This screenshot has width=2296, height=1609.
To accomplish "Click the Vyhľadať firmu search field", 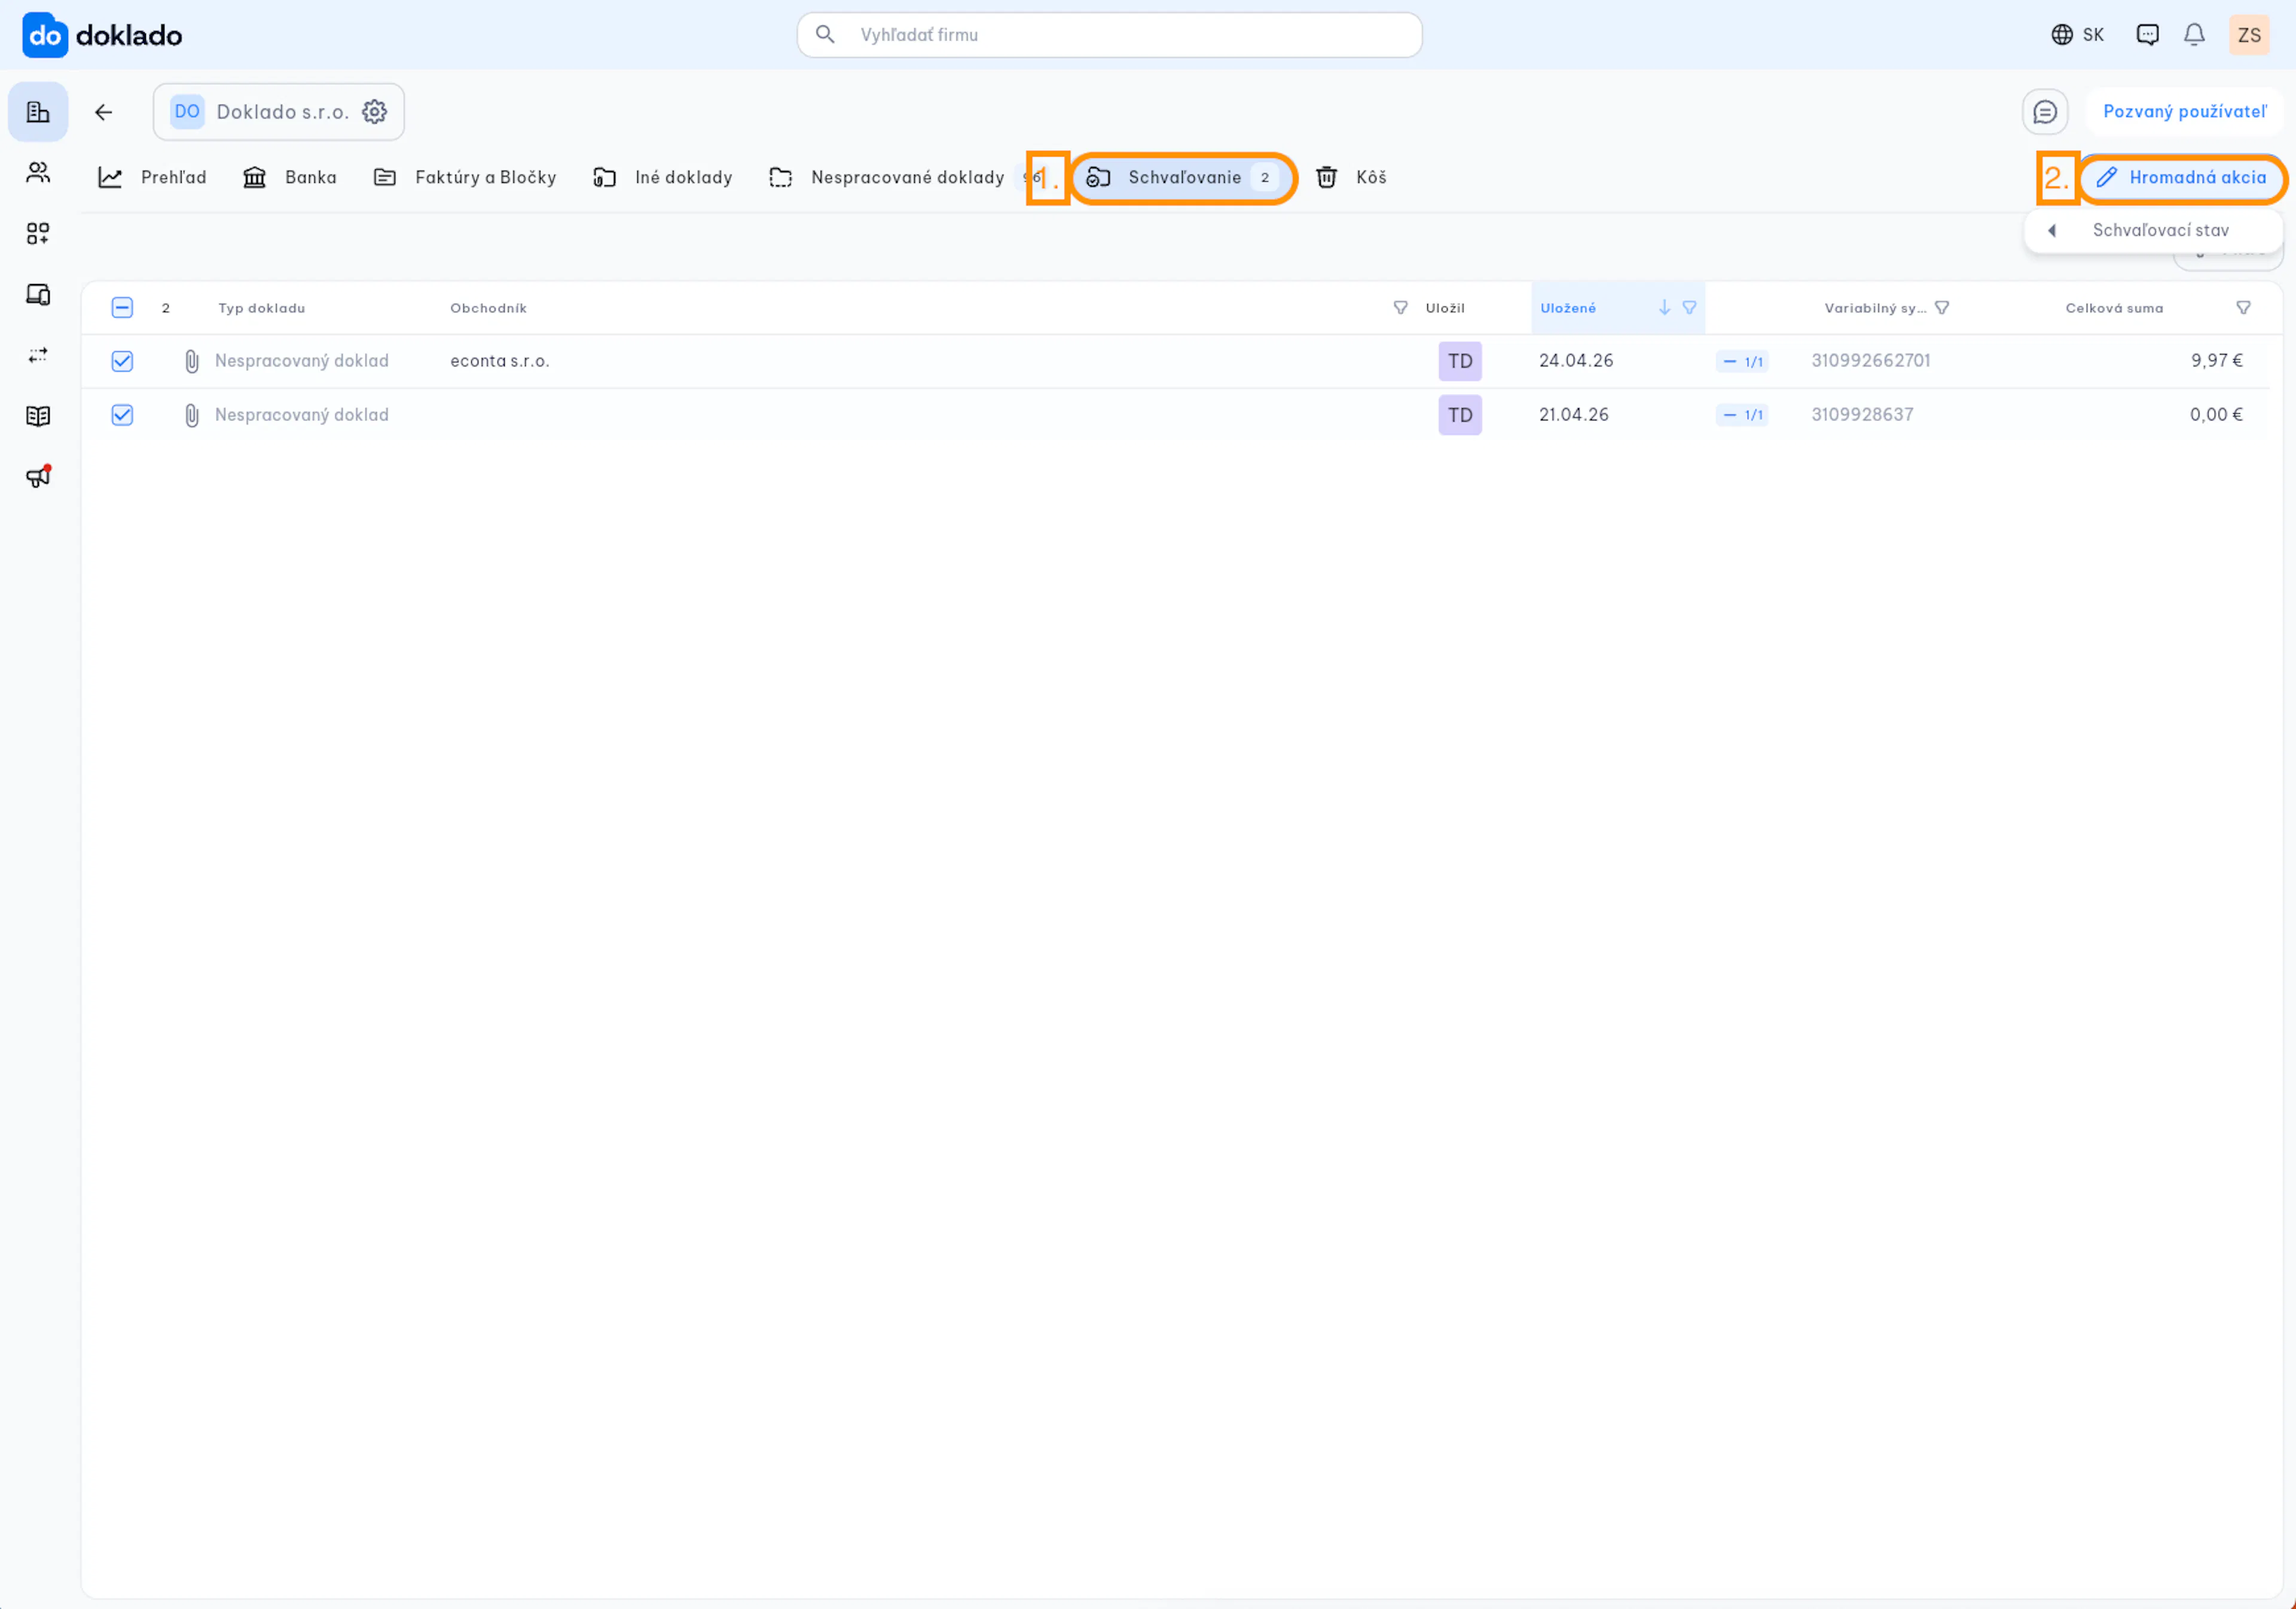I will point(1110,35).
